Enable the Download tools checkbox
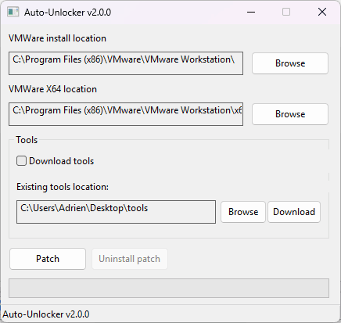The image size is (341, 323). [21, 161]
